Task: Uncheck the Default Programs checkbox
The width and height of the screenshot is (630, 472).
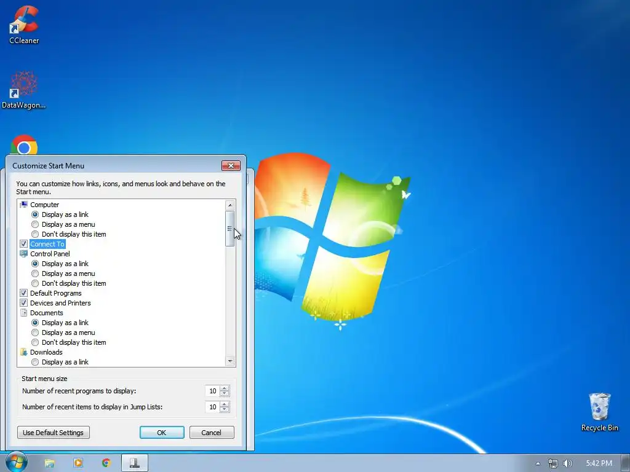Action: coord(24,293)
